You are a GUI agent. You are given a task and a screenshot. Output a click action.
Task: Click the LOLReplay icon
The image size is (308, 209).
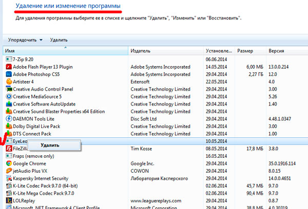point(9,201)
